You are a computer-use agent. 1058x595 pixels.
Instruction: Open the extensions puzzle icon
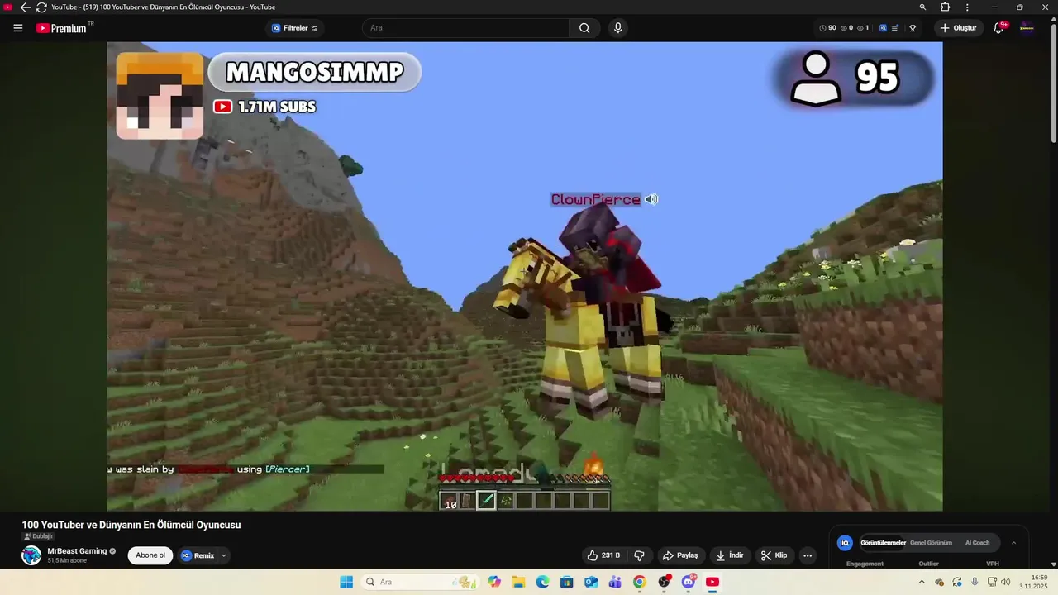pyautogui.click(x=946, y=7)
